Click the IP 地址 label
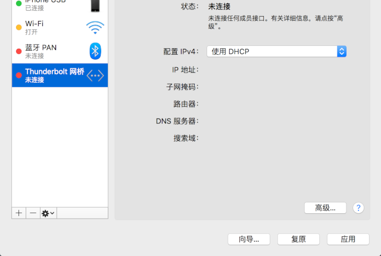This screenshot has height=256, width=381. pos(185,70)
